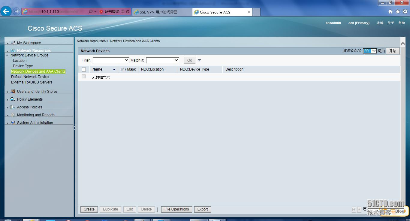This screenshot has height=221, width=410.
Task: Select External RADIUS Servers item
Action: [x=32, y=82]
